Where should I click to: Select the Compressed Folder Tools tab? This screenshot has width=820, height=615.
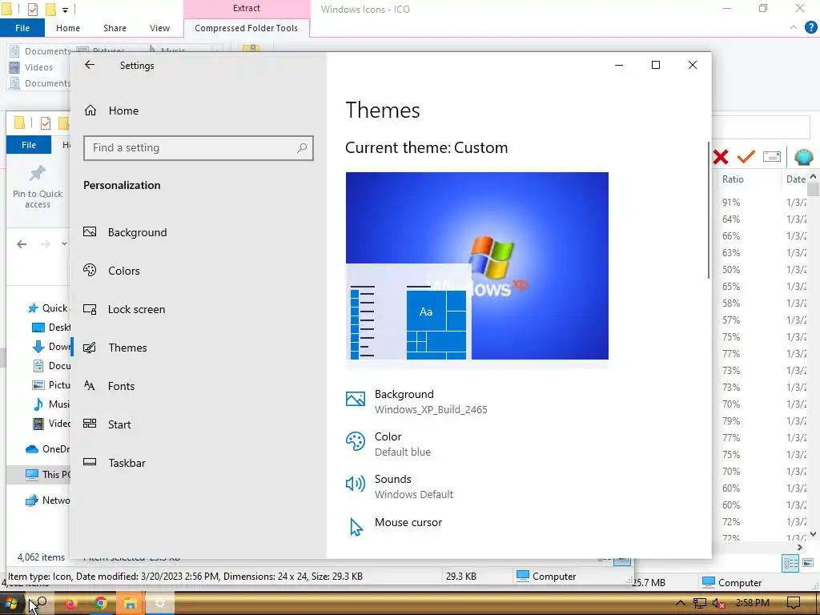[247, 28]
